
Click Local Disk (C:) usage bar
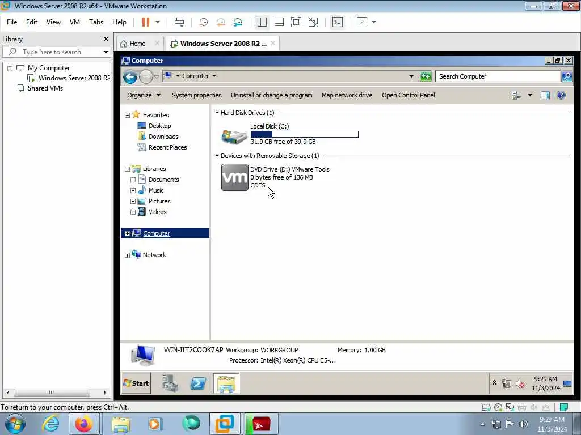305,134
